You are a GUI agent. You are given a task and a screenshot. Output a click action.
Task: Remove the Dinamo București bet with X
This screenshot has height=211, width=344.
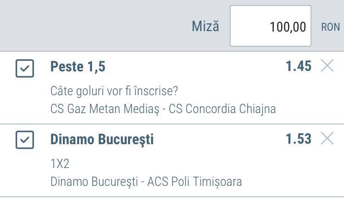pos(327,138)
